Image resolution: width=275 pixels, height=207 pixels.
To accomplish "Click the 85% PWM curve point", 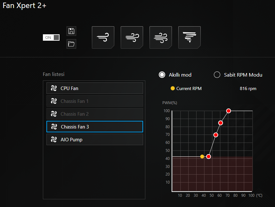I will pos(221,123).
